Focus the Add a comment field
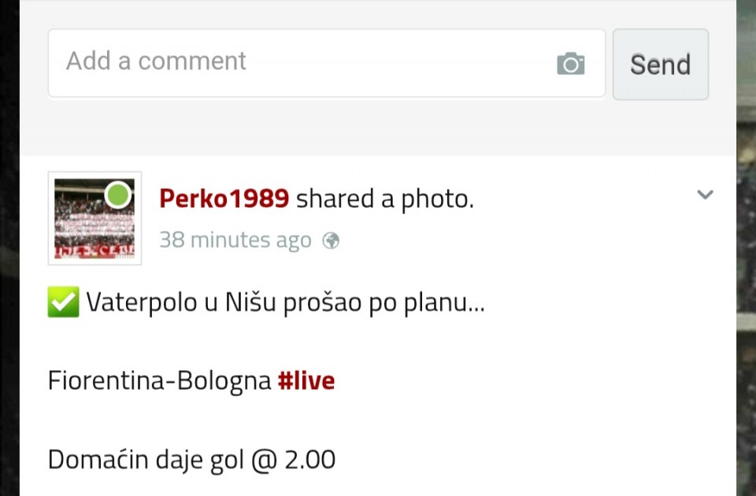The height and width of the screenshot is (496, 756). click(x=299, y=63)
